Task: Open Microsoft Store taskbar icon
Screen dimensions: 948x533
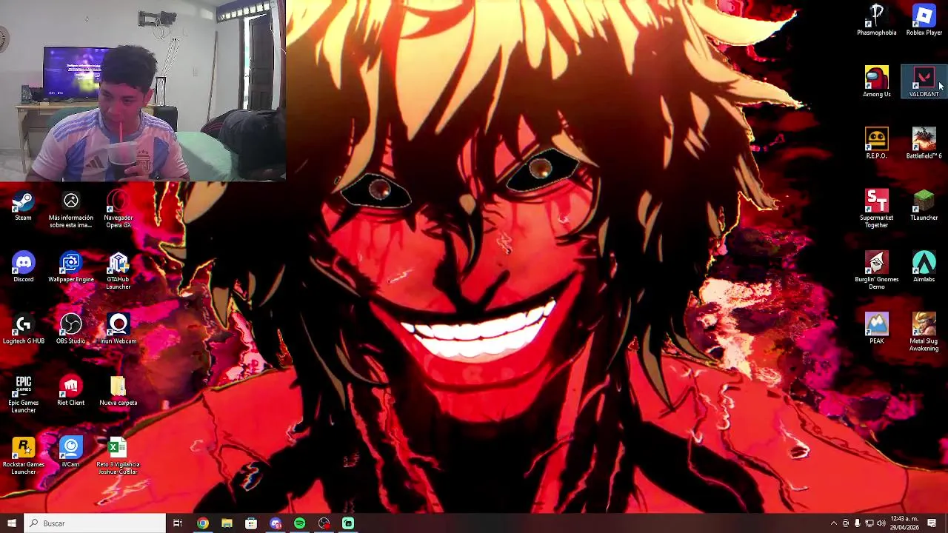Action: click(251, 523)
